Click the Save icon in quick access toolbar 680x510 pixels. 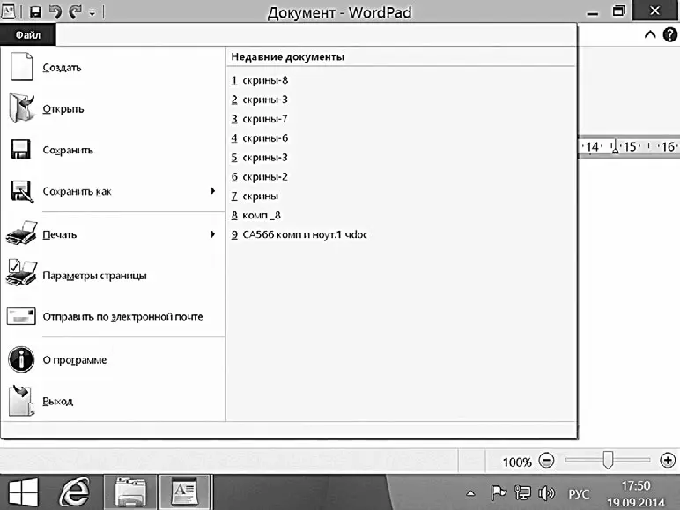click(x=35, y=12)
